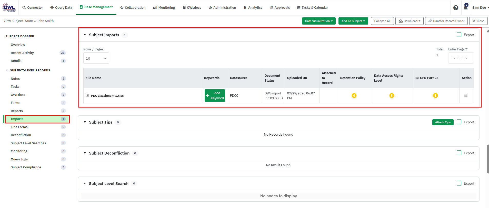Open the Rows / Pages dropdown
Viewport: 489px width, 208px height.
pos(96,58)
